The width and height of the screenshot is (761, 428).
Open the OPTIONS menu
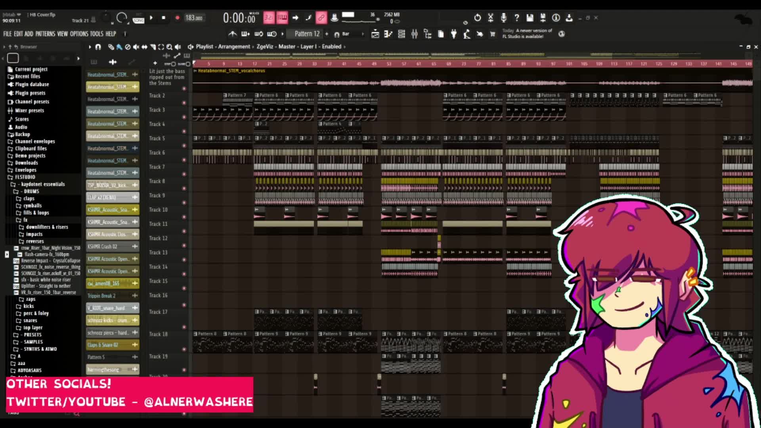click(79, 34)
